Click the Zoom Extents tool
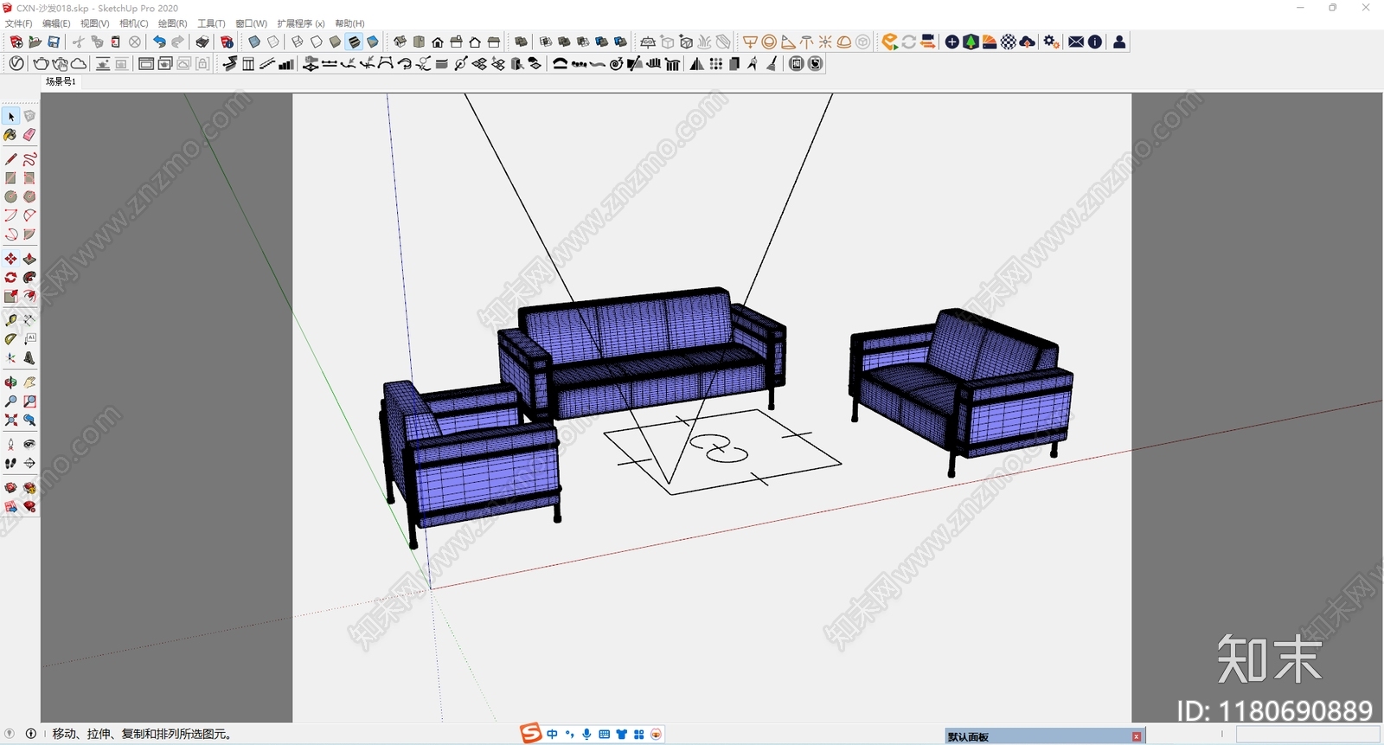 11,421
